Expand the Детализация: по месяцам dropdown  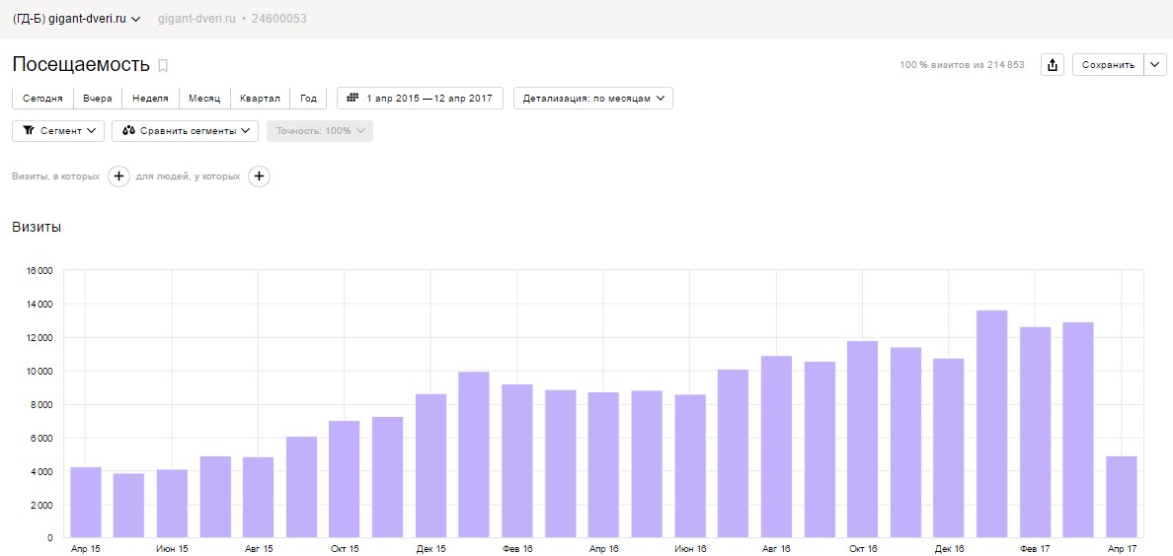point(593,98)
